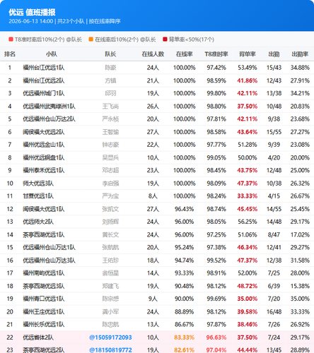This screenshot has width=314, height=353.
Task: Select team 优远福州仓山万达3队
Action: [49, 261]
